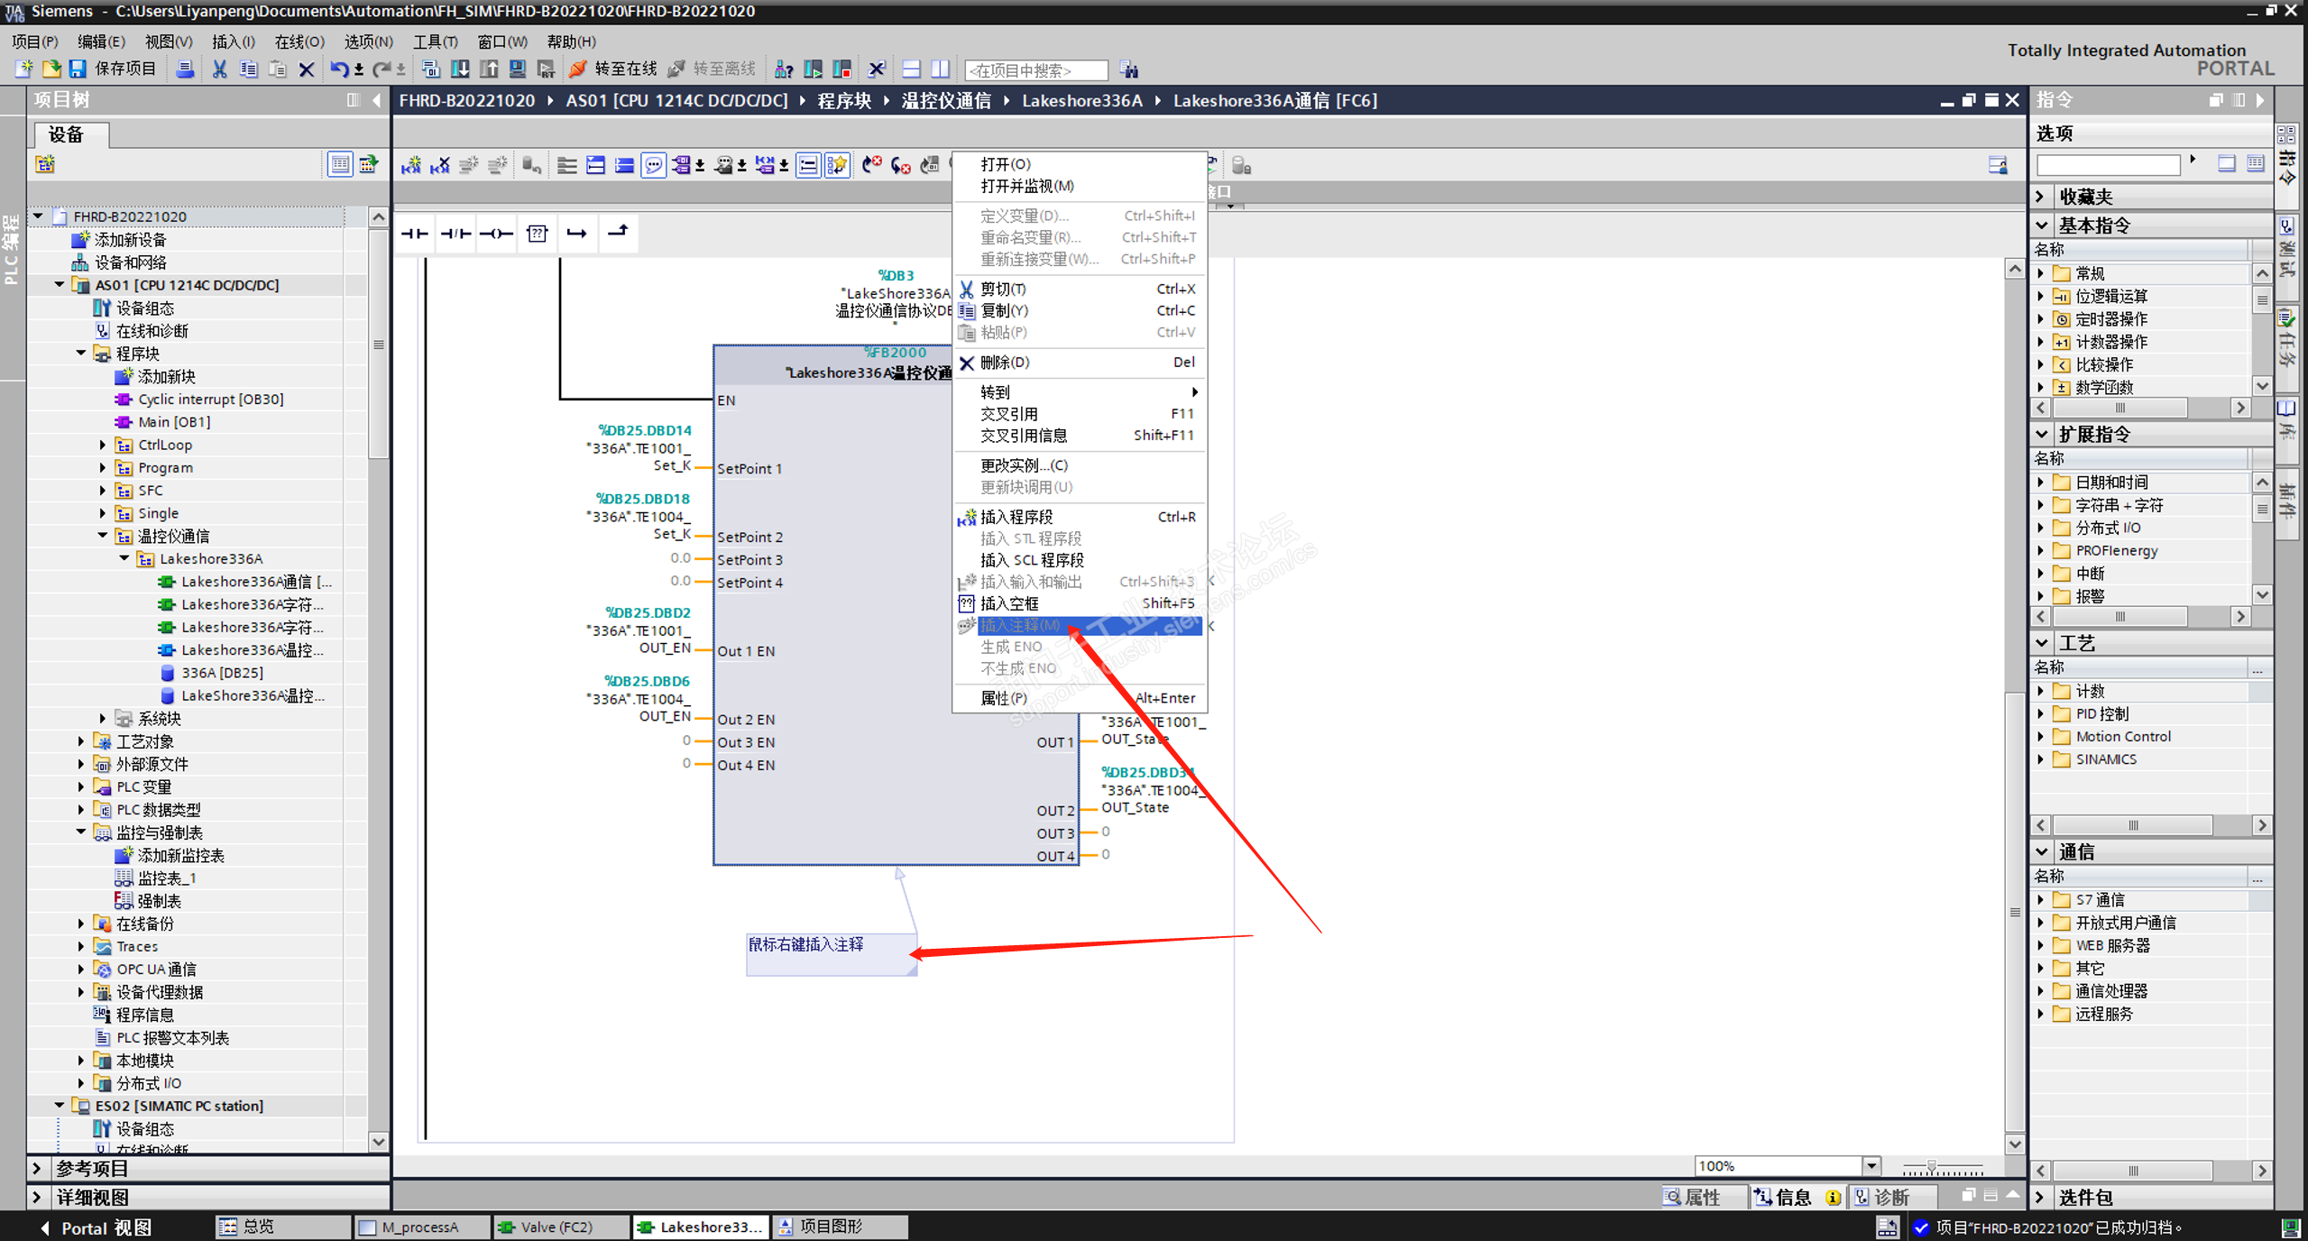This screenshot has height=1241, width=2308.
Task: Click the Go online icon
Action: [x=579, y=69]
